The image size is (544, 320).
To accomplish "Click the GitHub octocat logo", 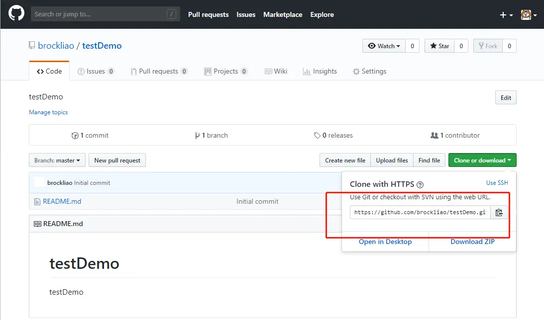I will click(16, 14).
